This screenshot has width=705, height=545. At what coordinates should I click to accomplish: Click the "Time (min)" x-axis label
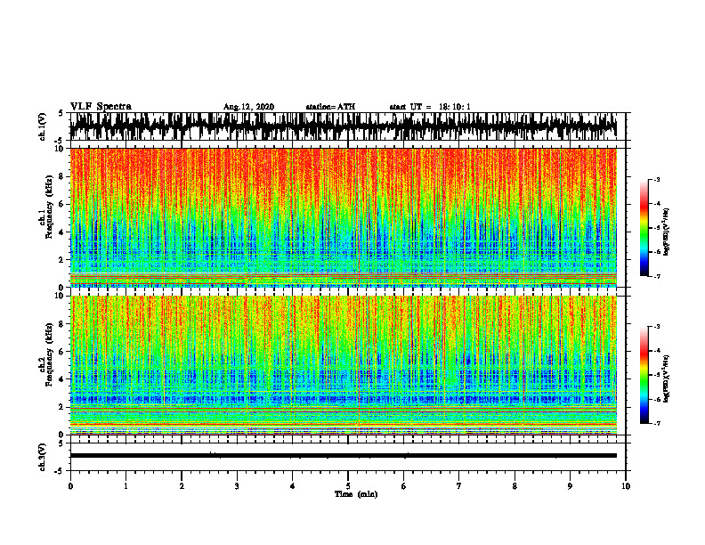coord(356,494)
